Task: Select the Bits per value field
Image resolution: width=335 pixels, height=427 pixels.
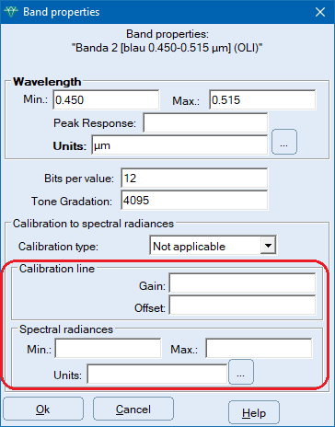Action: pos(194,179)
